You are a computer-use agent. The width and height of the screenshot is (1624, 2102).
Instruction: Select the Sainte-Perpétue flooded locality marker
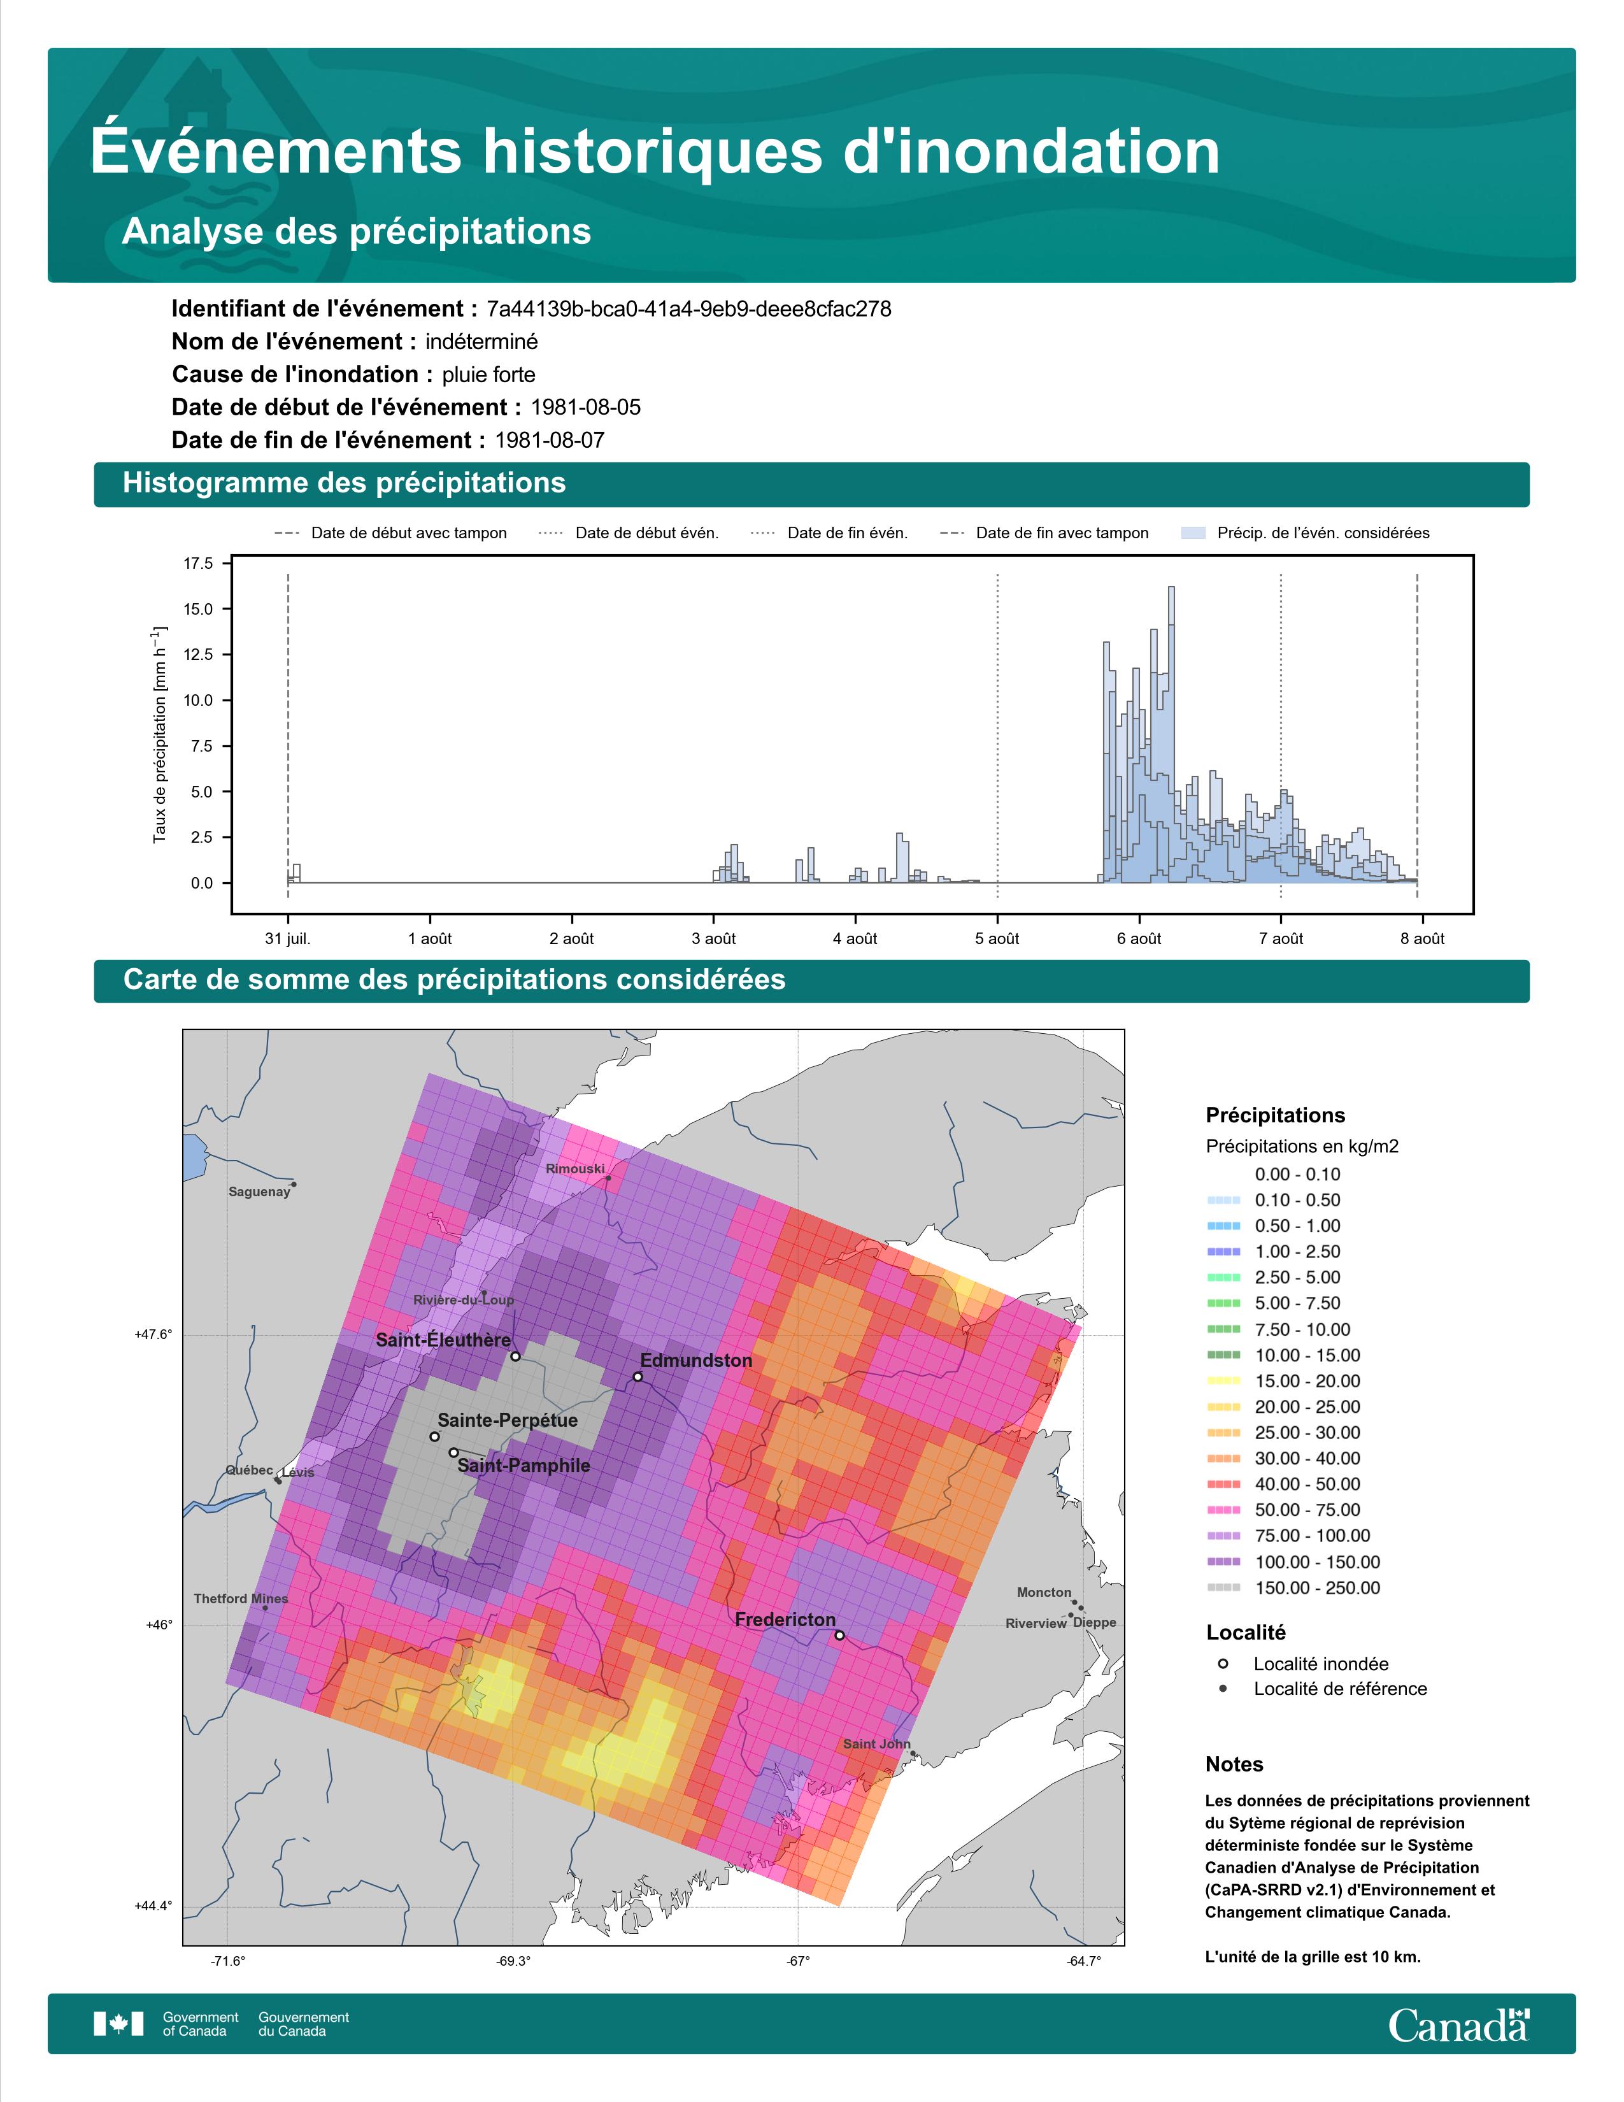[435, 1436]
